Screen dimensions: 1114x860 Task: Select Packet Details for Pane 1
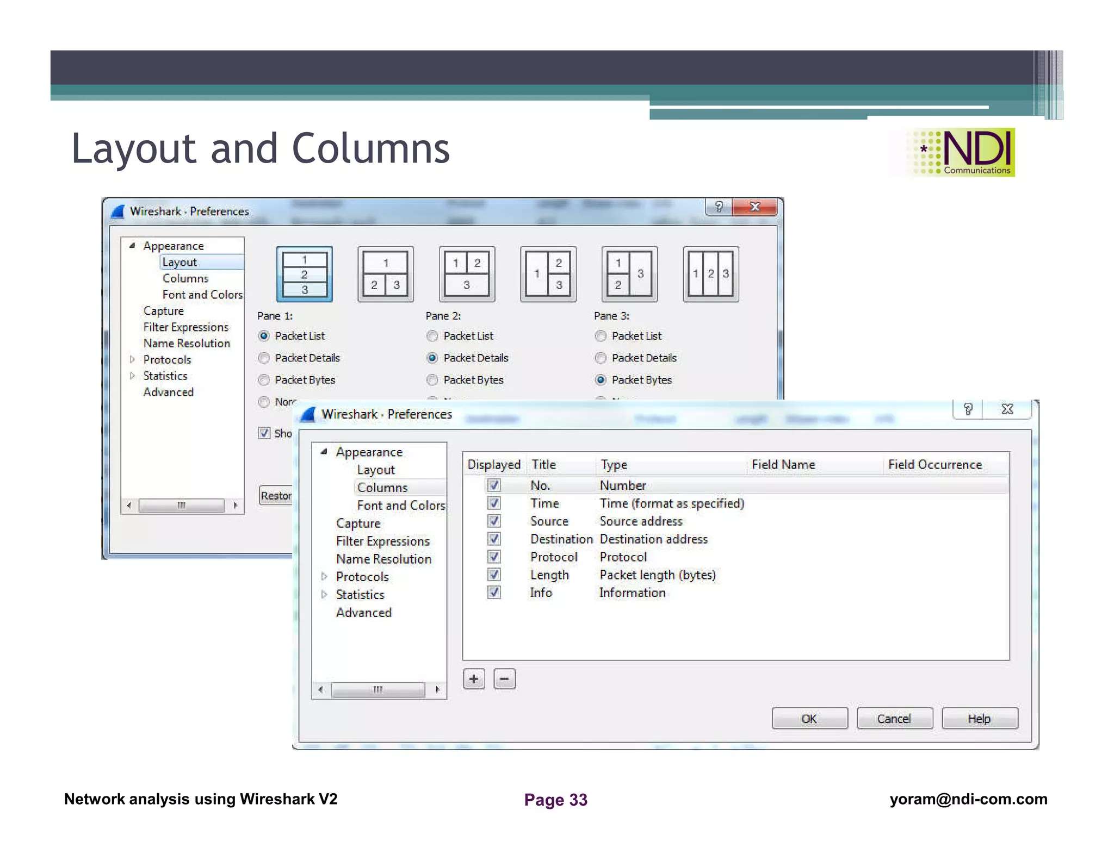coord(264,358)
